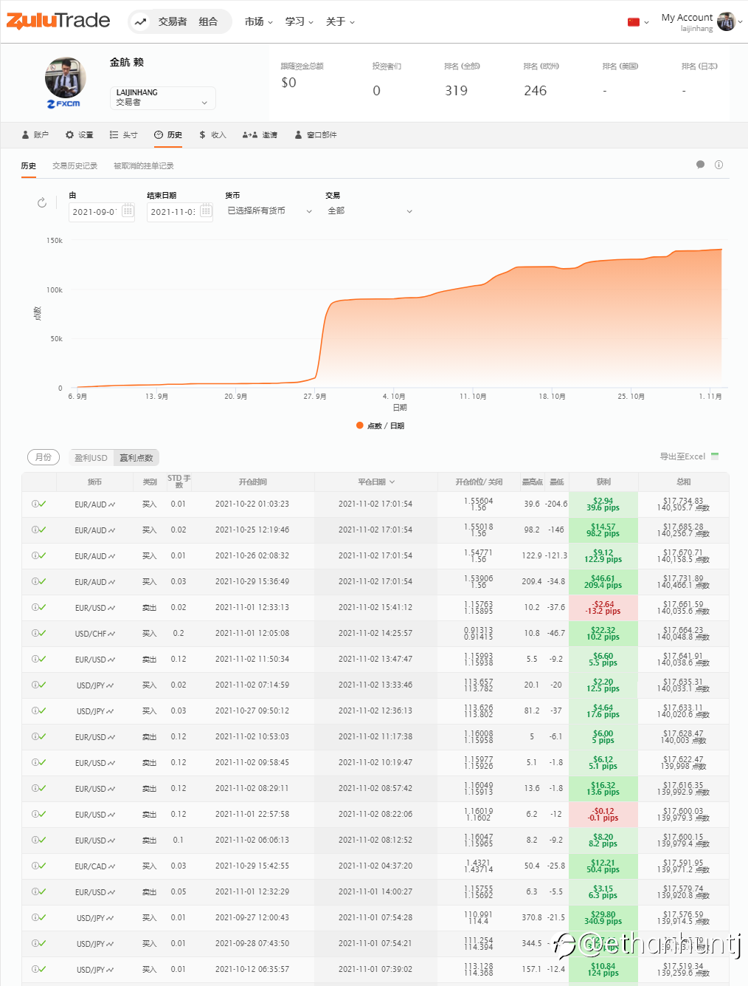Open the 账户 tab
The width and height of the screenshot is (748, 986).
pos(35,134)
